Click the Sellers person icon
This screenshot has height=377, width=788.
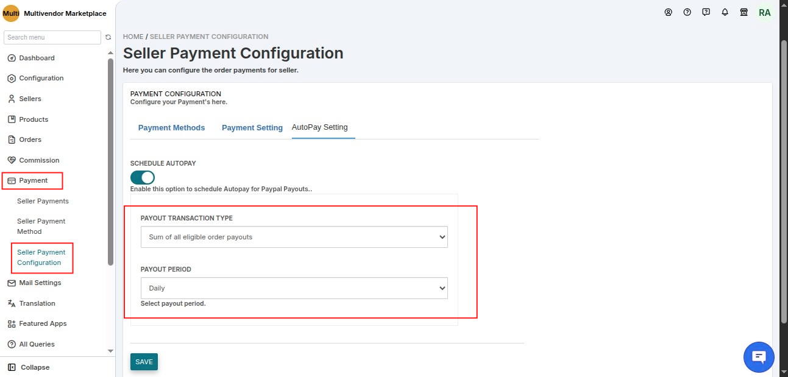(11, 99)
